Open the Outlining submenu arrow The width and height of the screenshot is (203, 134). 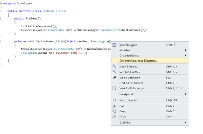coord(186,122)
